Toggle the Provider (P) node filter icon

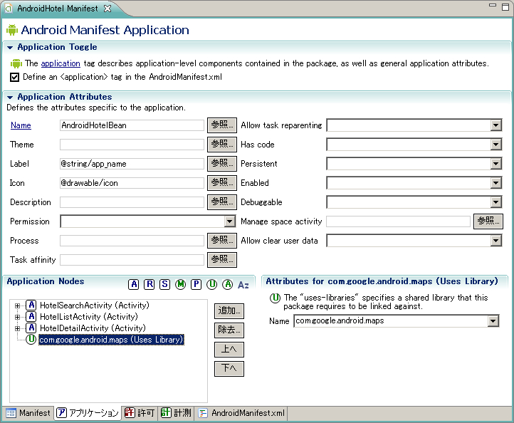coord(196,284)
